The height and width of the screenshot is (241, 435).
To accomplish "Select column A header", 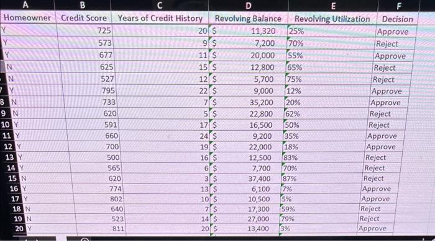I will (26, 5).
